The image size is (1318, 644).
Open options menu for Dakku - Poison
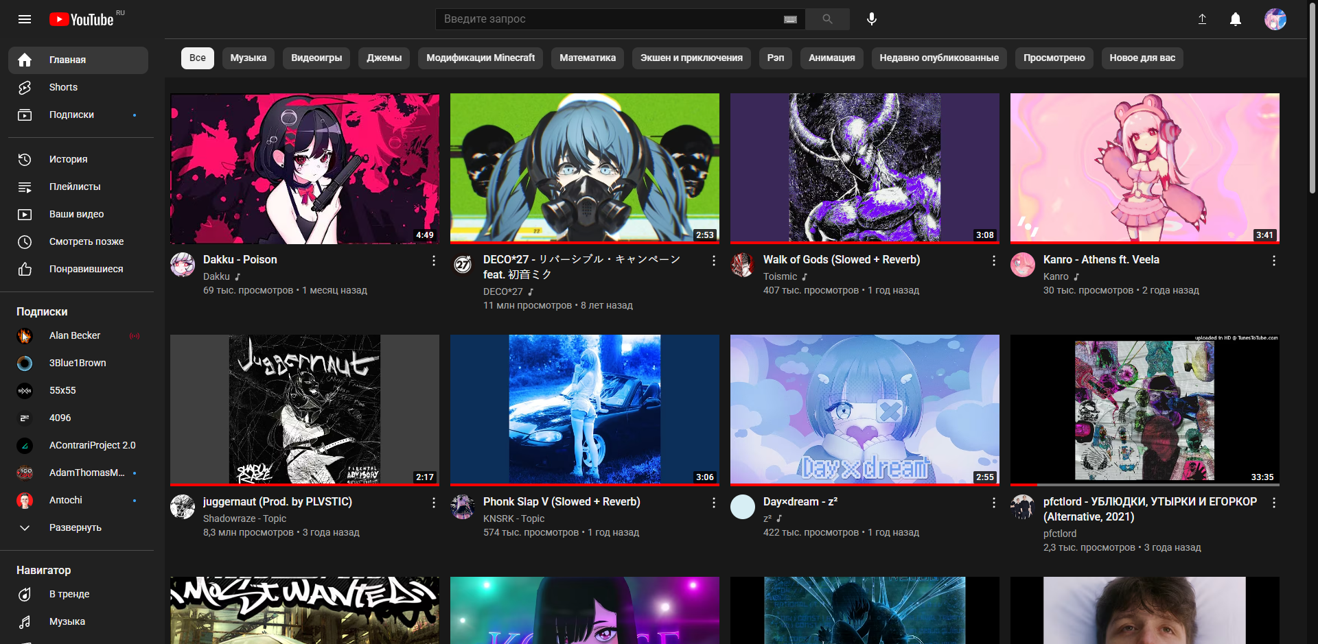434,261
